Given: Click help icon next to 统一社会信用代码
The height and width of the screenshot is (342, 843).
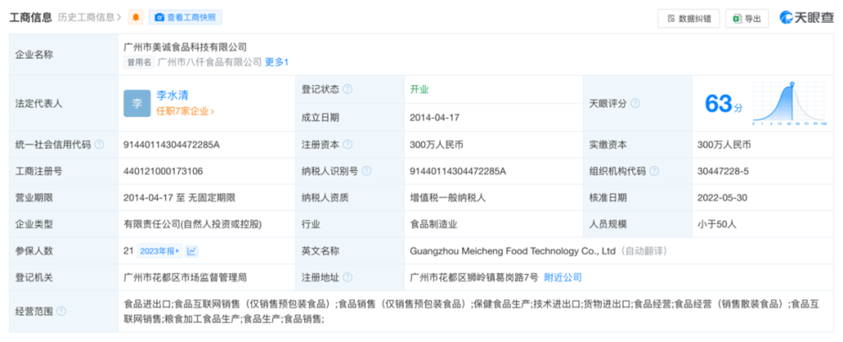Looking at the screenshot, I should click(x=99, y=144).
